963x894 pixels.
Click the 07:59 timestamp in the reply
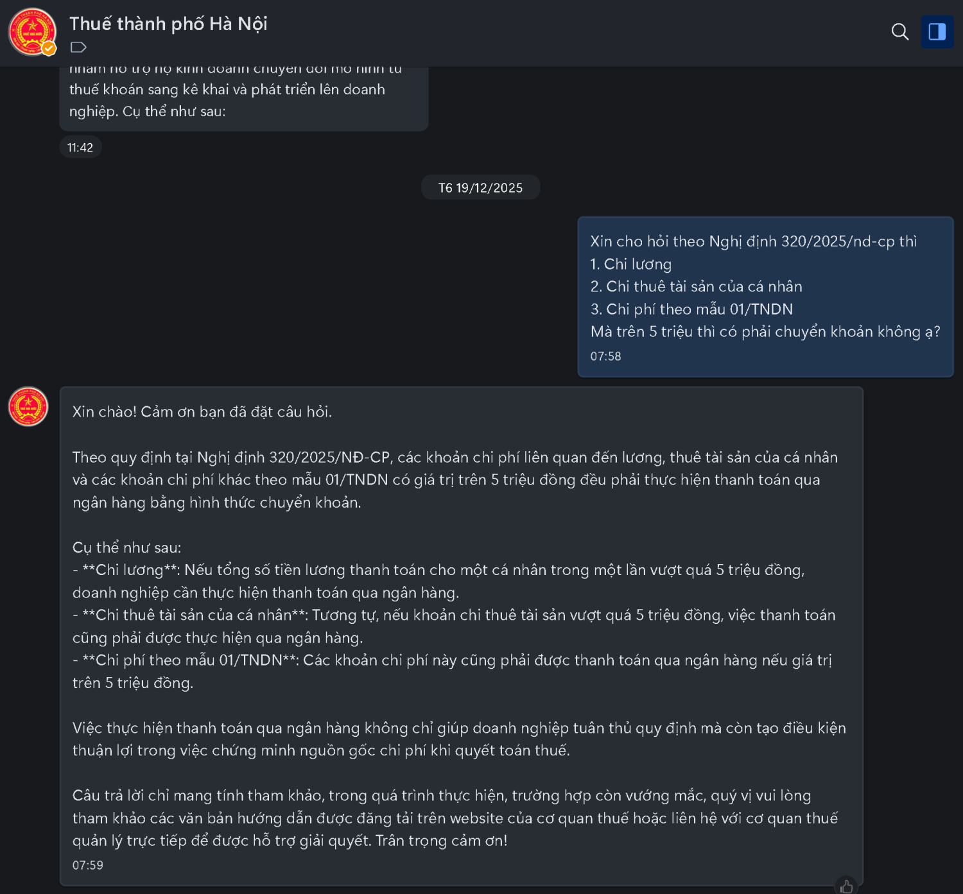pyautogui.click(x=88, y=865)
